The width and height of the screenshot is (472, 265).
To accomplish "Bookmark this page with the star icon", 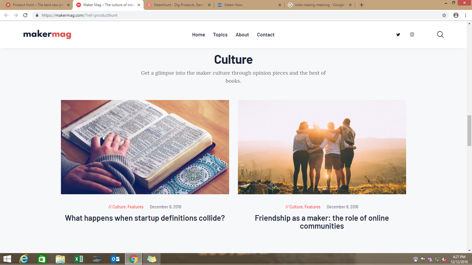I will tap(444, 15).
